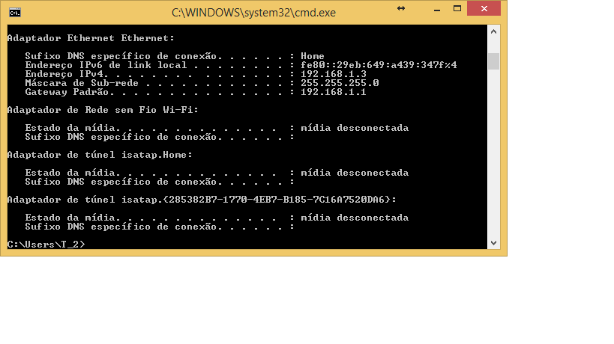Close the cmd.exe window
This screenshot has height=344, width=614.
(x=484, y=8)
